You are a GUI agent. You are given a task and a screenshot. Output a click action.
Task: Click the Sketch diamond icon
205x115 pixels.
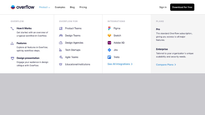(x=109, y=35)
